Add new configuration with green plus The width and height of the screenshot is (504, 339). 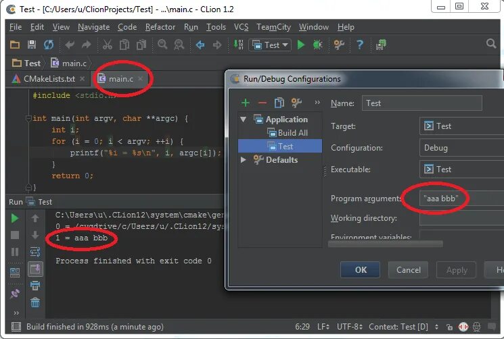[x=246, y=103]
